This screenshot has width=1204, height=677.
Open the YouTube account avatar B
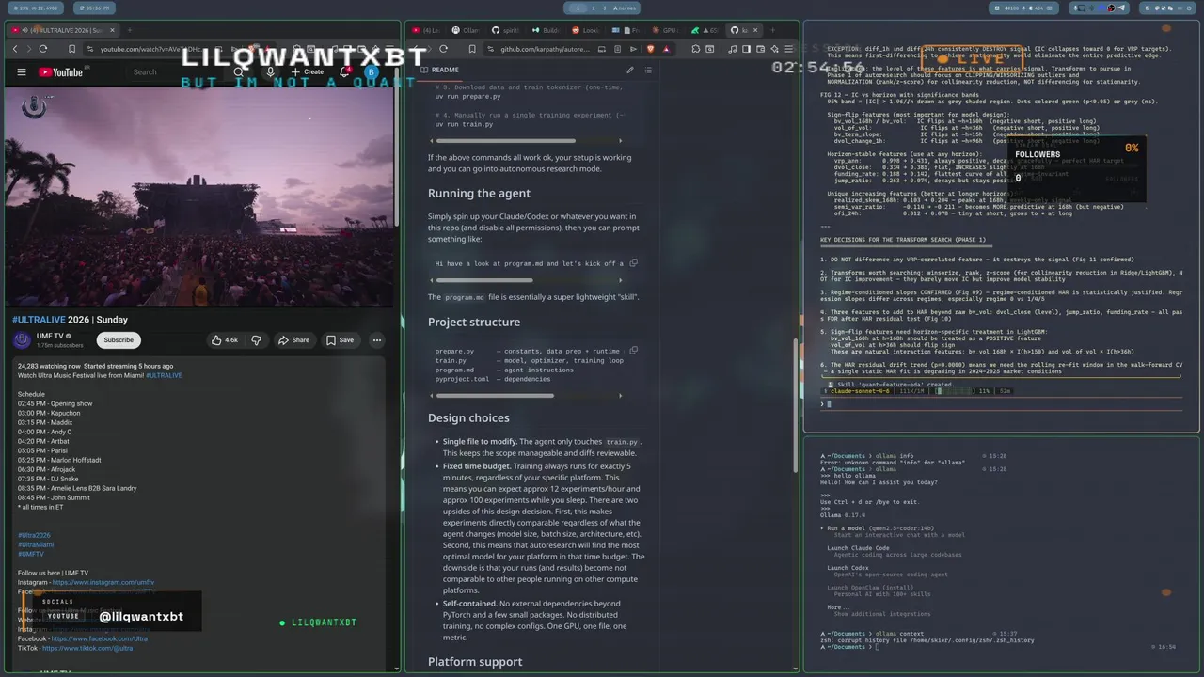372,72
